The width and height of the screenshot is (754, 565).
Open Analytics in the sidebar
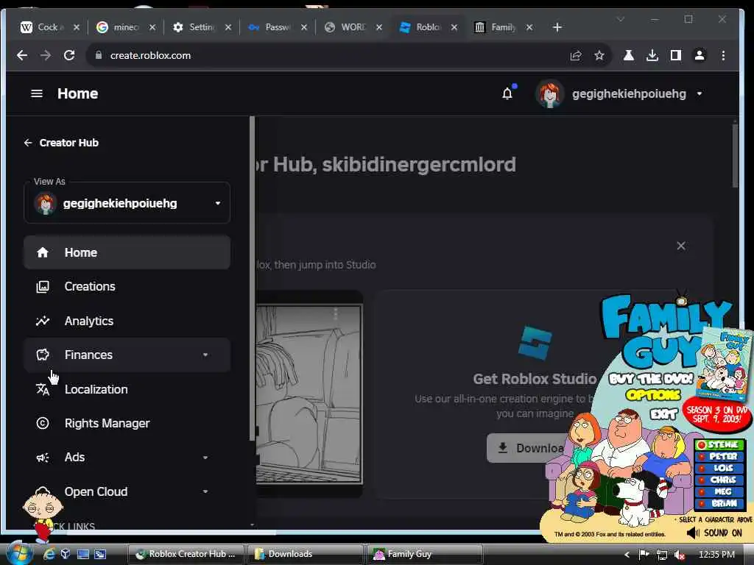pos(127,321)
